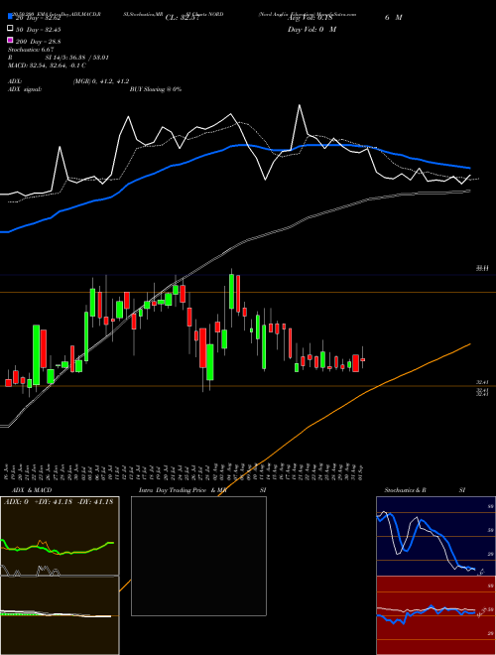Click the tallest green candlestick at chart peak
The height and width of the screenshot is (655, 496).
point(231,292)
